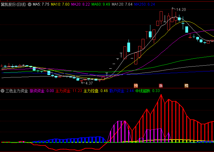Select the MA60: 9.49 label

pyautogui.click(x=101, y=4)
